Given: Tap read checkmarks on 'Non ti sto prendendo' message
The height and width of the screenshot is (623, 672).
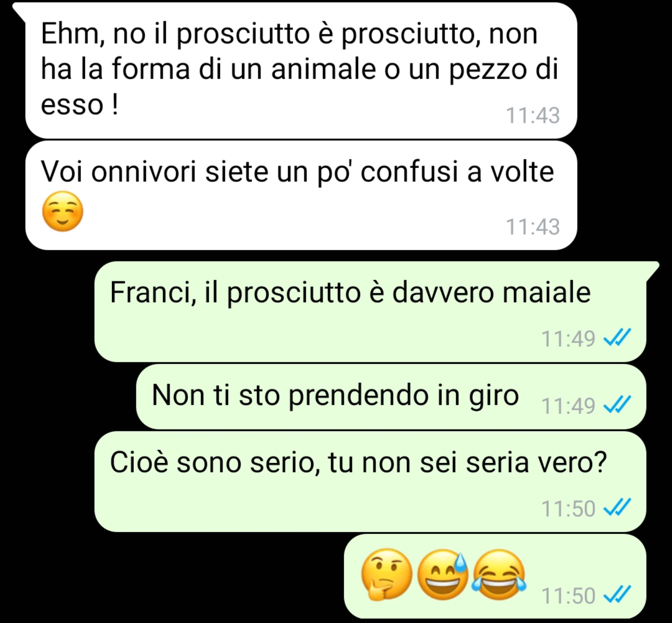Looking at the screenshot, I should [617, 405].
